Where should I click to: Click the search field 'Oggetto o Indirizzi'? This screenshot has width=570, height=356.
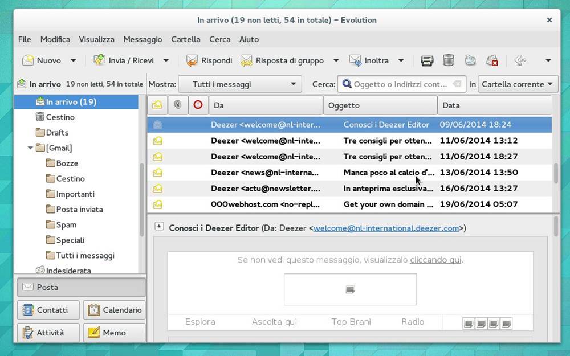pos(400,84)
